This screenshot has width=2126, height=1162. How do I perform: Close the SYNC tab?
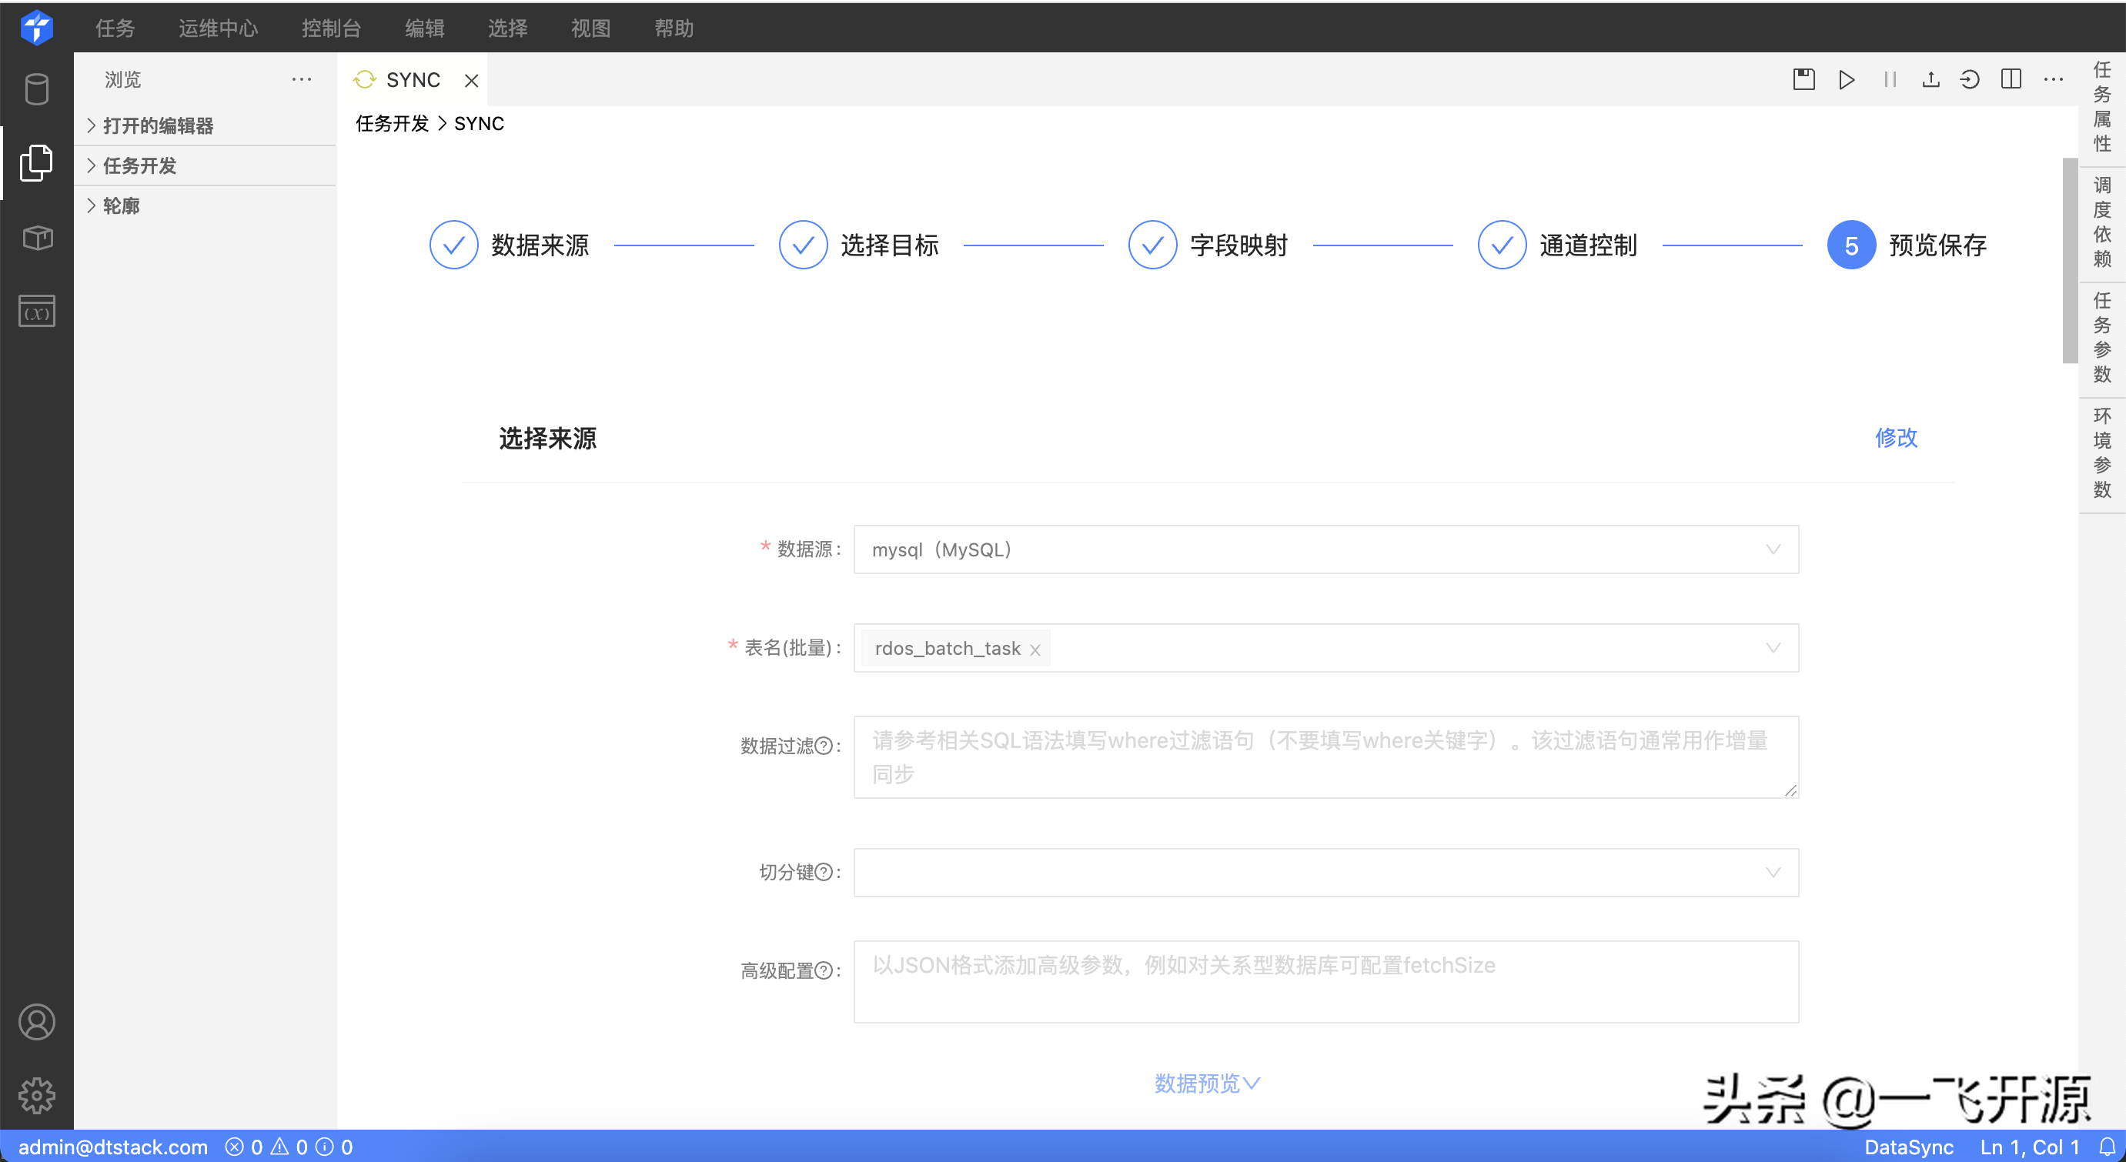[471, 80]
